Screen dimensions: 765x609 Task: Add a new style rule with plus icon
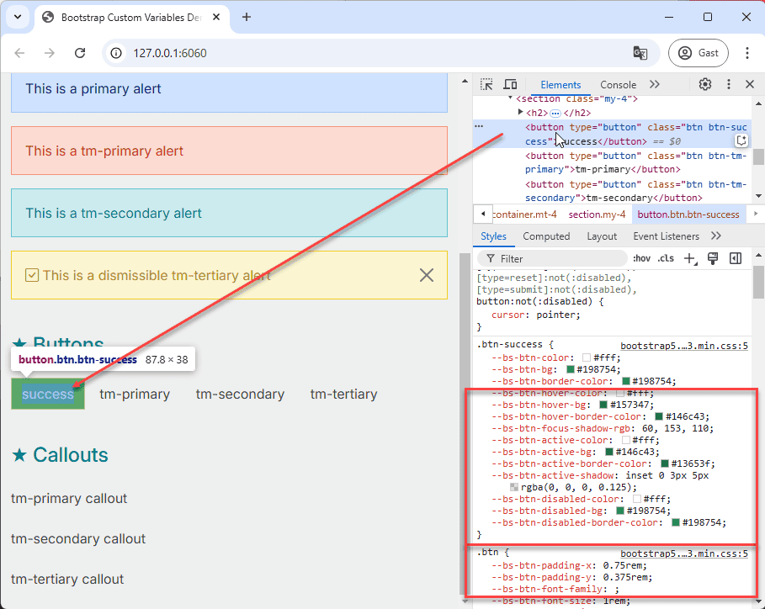pyautogui.click(x=690, y=258)
